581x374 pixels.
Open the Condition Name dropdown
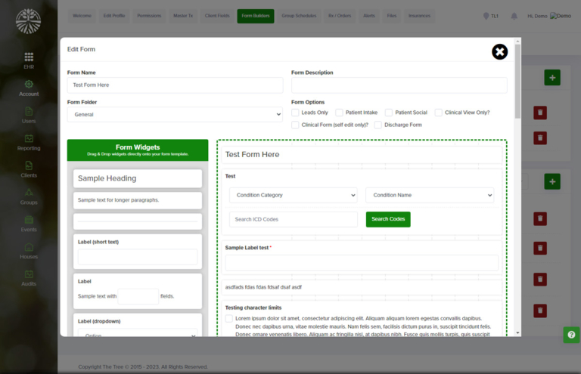pyautogui.click(x=429, y=195)
